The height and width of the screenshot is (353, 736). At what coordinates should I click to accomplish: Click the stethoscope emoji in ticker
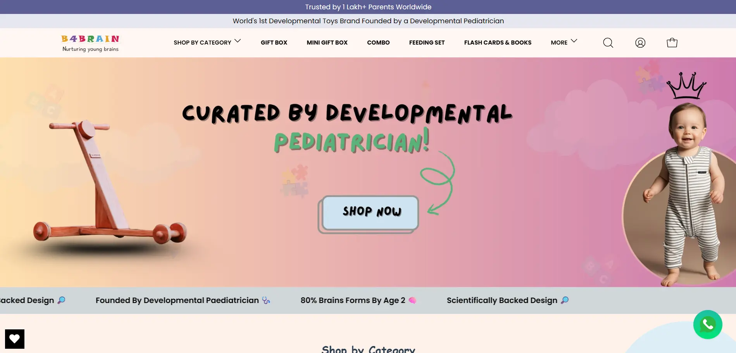point(266,300)
